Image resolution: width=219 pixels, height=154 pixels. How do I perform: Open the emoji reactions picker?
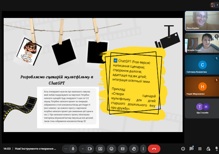tap(112, 148)
